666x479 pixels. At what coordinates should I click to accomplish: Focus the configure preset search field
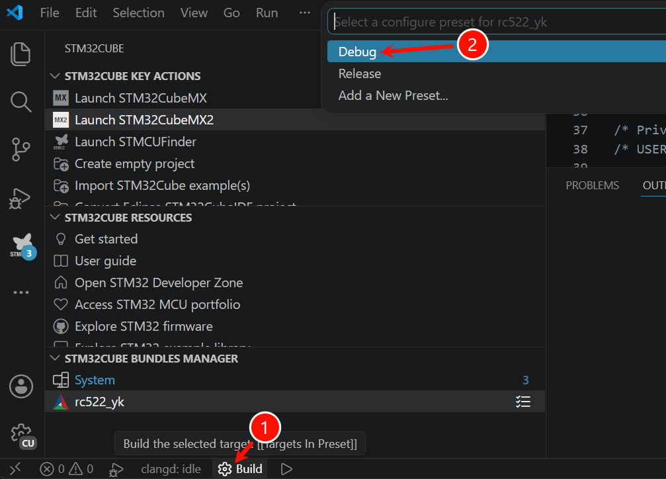click(x=497, y=22)
